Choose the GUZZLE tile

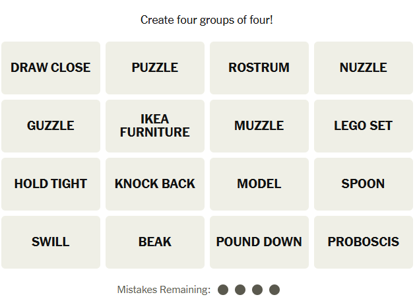click(x=51, y=126)
